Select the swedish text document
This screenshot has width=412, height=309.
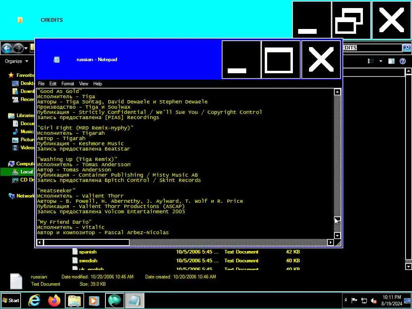pos(88,261)
